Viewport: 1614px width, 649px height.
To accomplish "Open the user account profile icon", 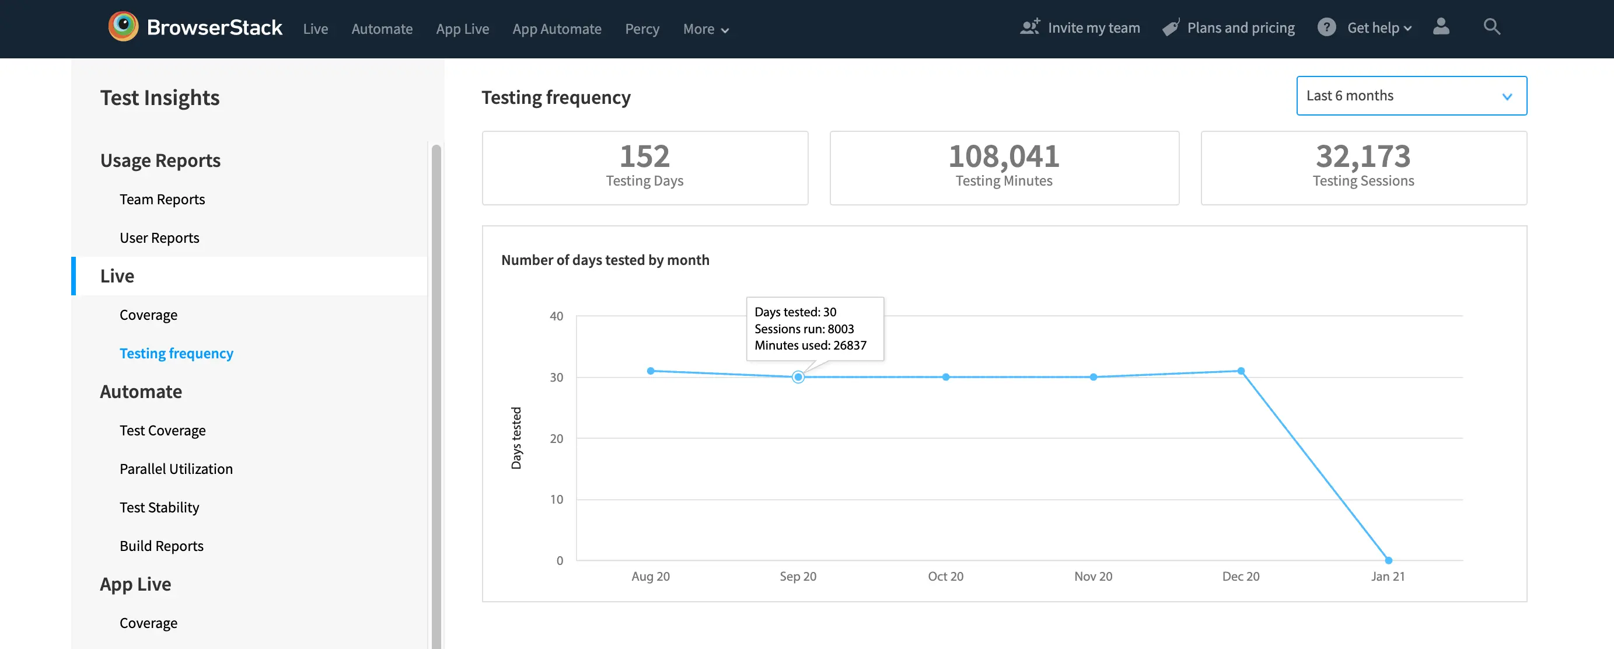I will pyautogui.click(x=1441, y=27).
